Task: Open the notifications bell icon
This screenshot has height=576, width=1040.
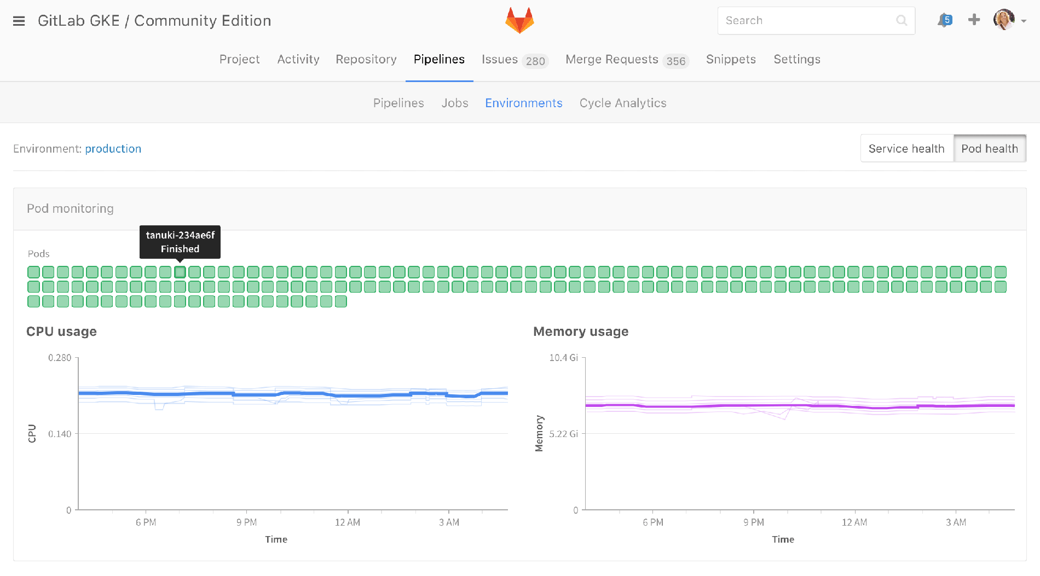Action: point(944,21)
